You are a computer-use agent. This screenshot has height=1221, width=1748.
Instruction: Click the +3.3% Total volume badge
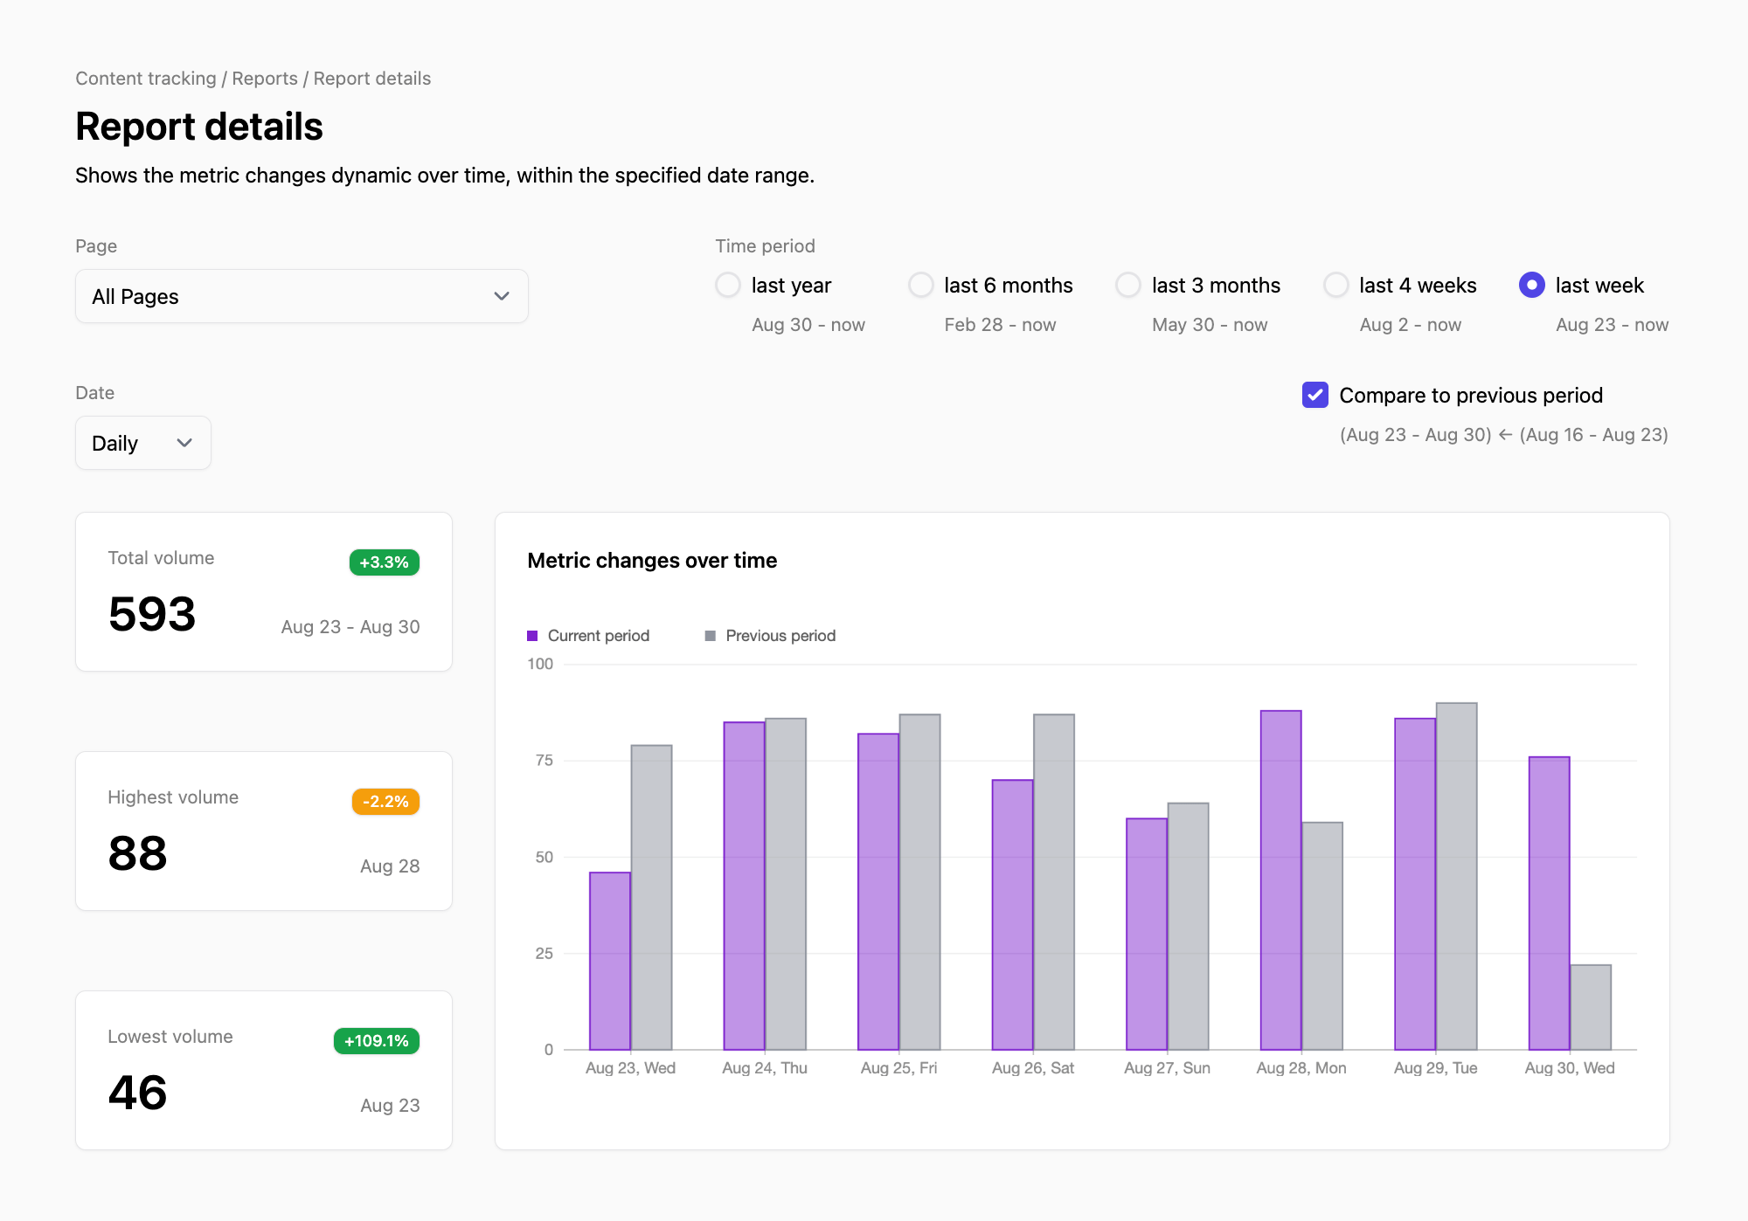pos(384,562)
